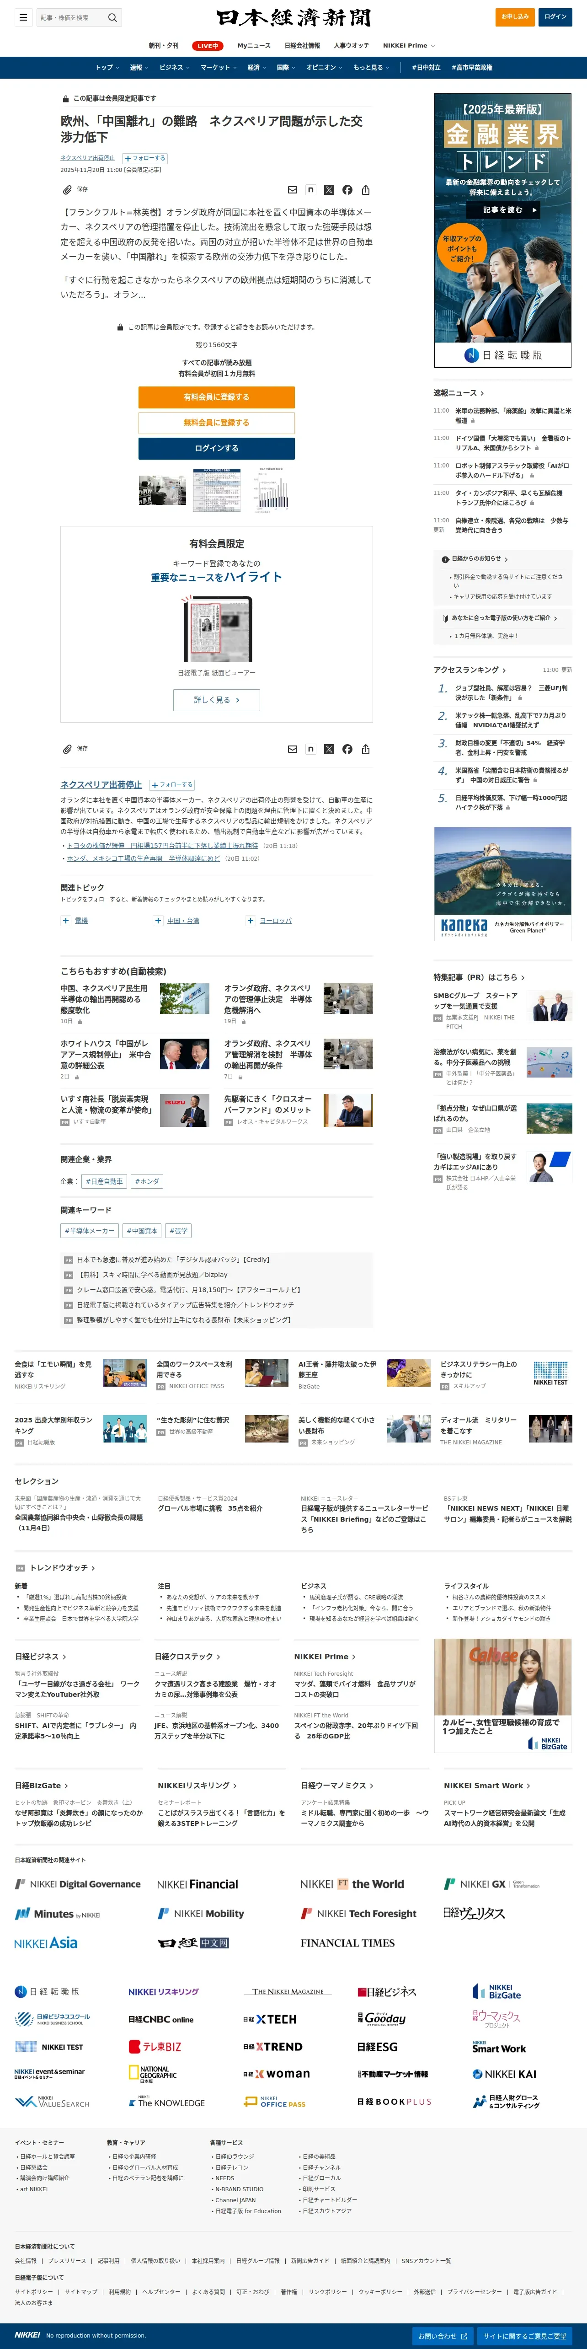Click 詳しく見る button
This screenshot has height=2349, width=587.
pyautogui.click(x=216, y=699)
